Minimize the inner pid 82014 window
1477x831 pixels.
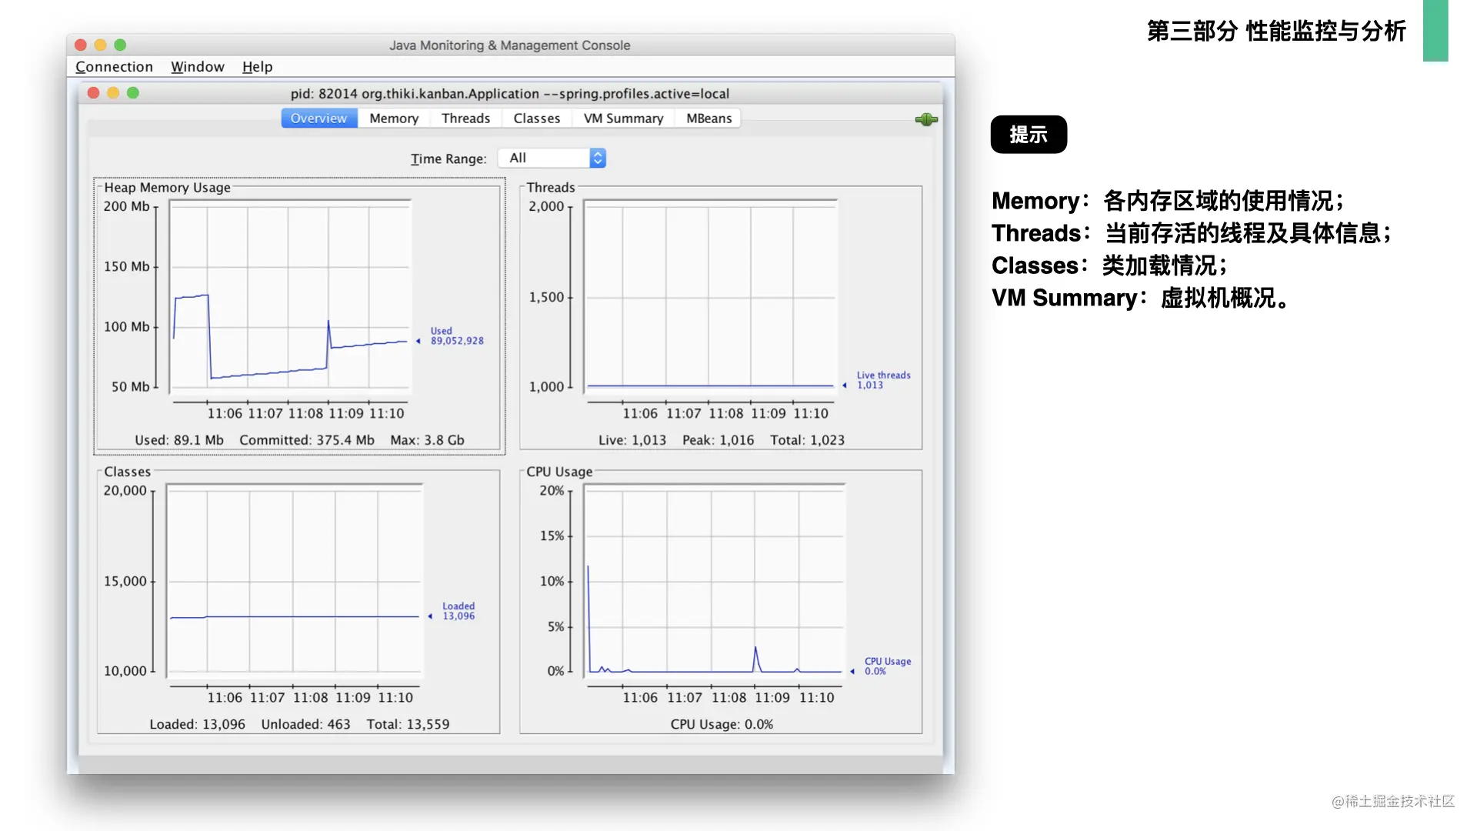113,93
